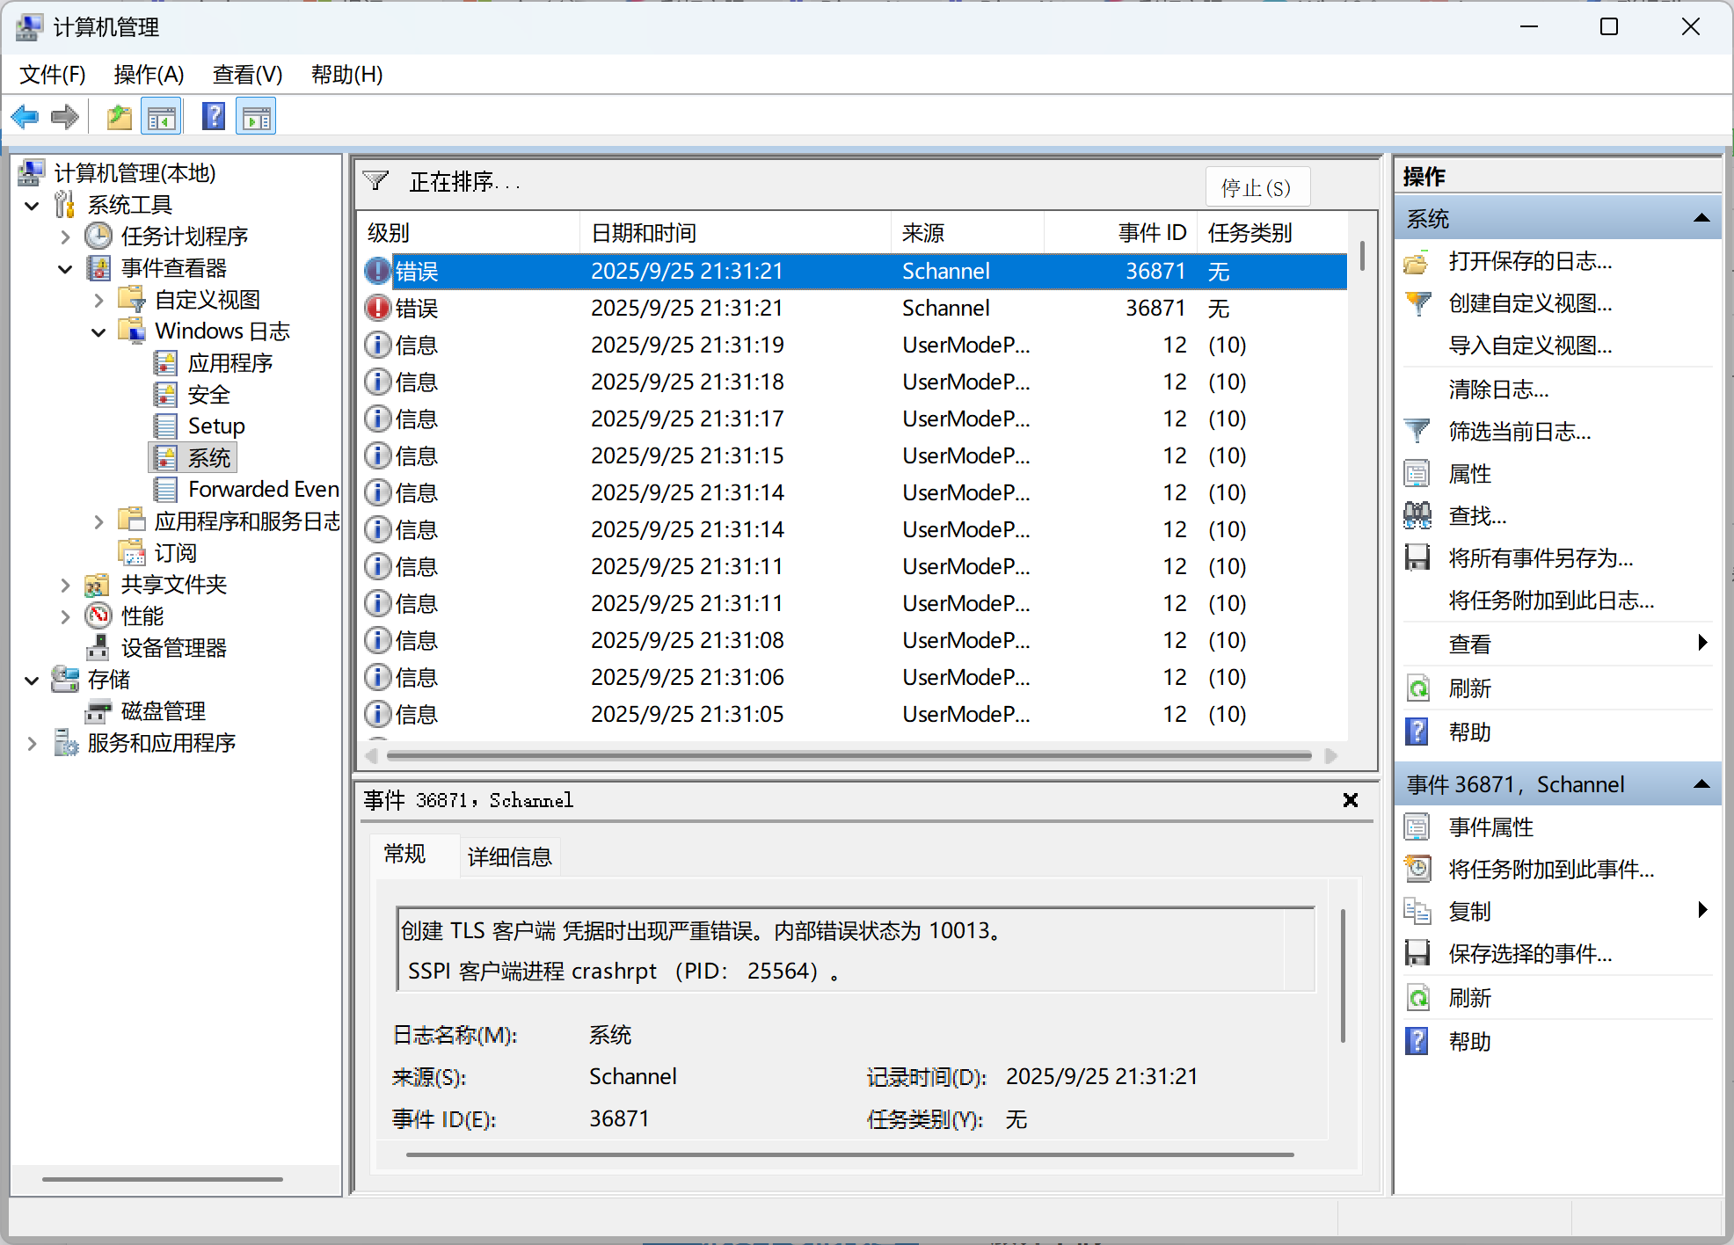This screenshot has width=1734, height=1245.
Task: Expand the 服务和应用程序 tree node
Action: [33, 743]
